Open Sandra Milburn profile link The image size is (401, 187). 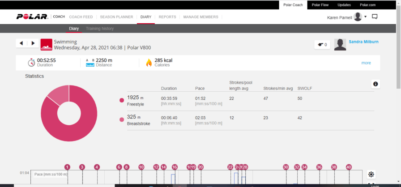[363, 42]
